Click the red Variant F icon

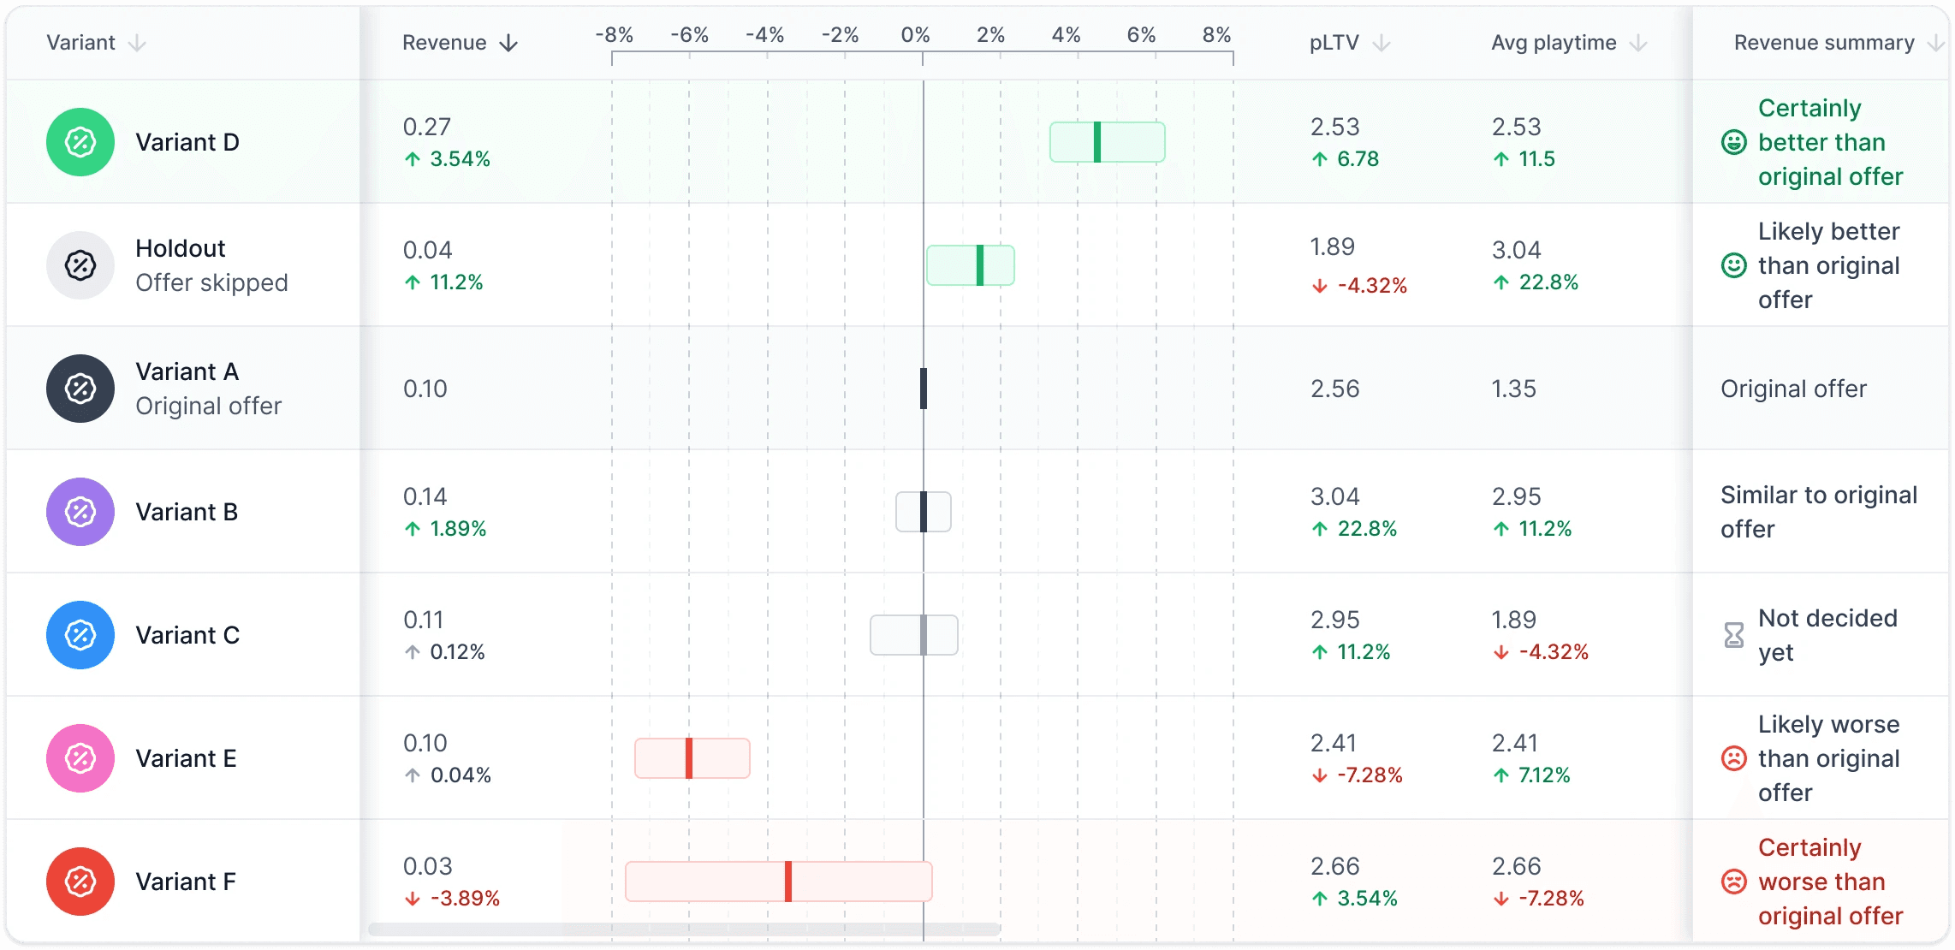[x=80, y=882]
